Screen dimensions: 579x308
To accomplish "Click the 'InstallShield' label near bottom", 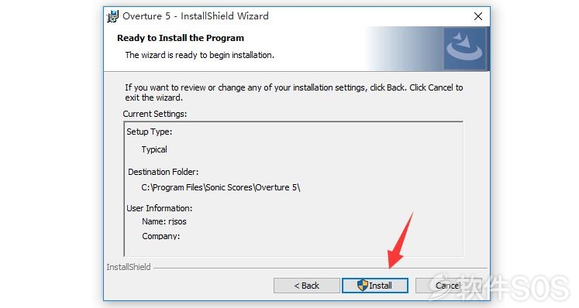I will pos(129,267).
